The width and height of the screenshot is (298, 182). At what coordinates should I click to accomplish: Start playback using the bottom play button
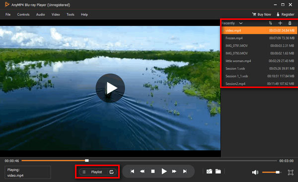[164, 172]
